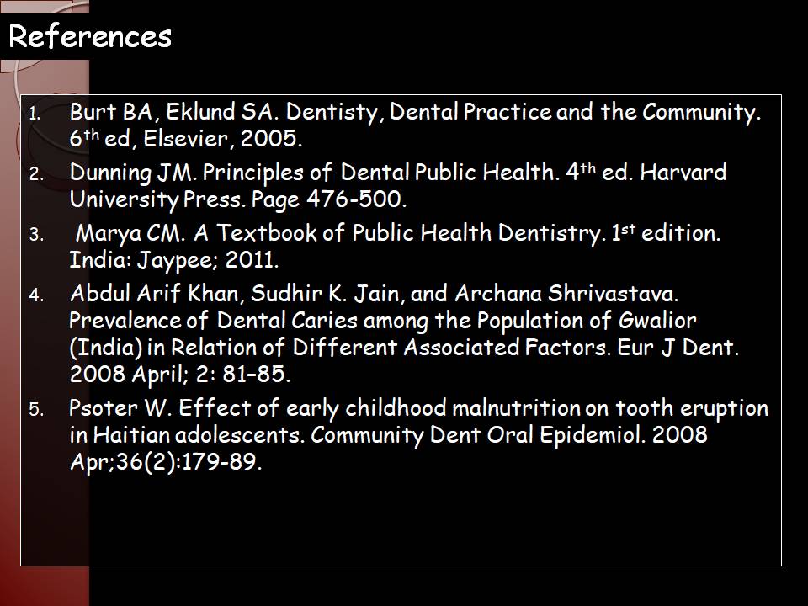Viewport: 808px width, 606px height.
Task: Click the "in Haitian adolescents" line
Action: pyautogui.click(x=388, y=435)
